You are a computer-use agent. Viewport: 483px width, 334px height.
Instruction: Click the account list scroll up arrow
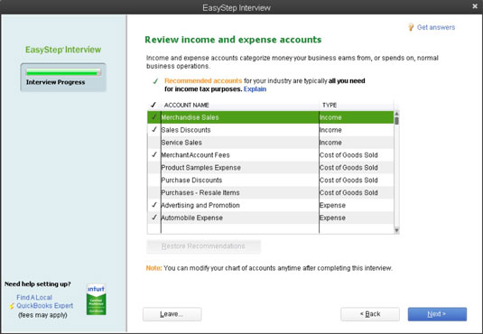tap(396, 114)
